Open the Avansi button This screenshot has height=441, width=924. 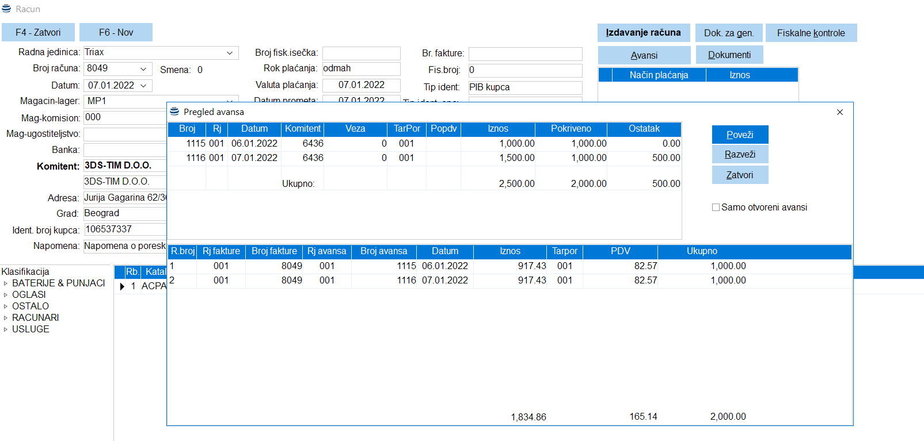[644, 56]
